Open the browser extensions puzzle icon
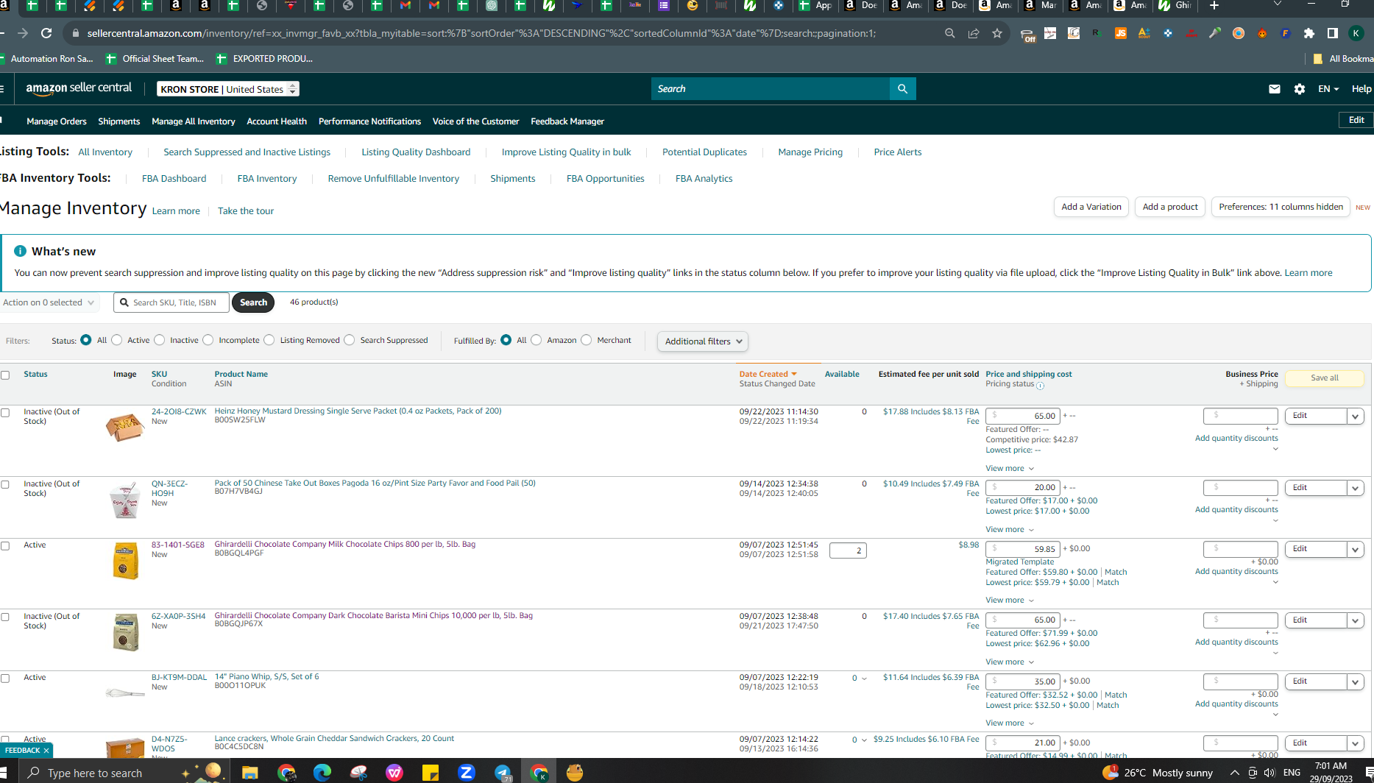Image resolution: width=1374 pixels, height=783 pixels. pos(1309,33)
